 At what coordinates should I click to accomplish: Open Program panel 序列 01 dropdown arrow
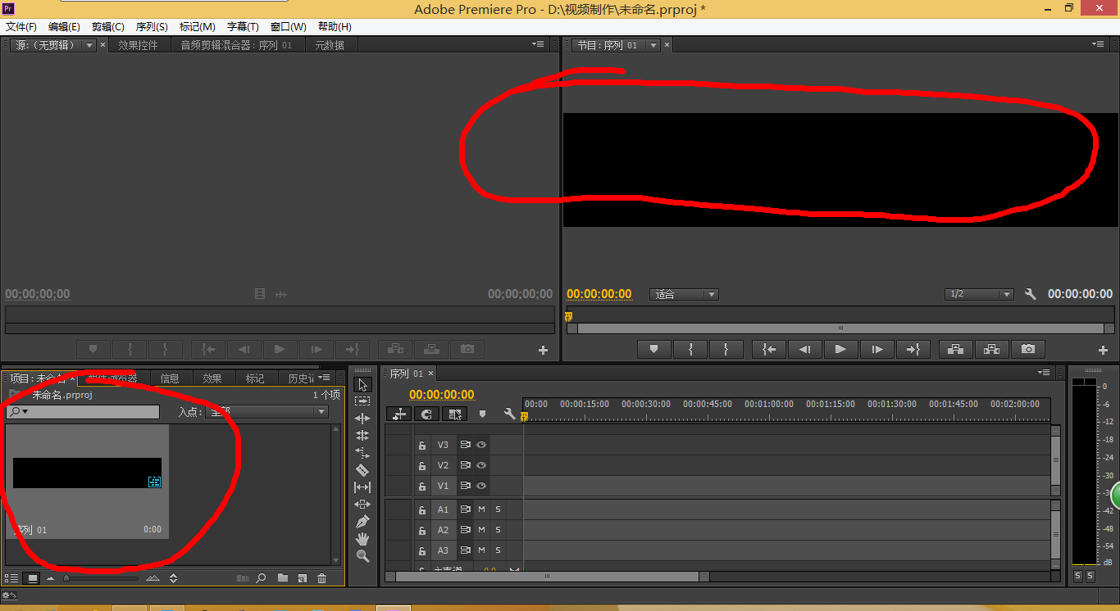[x=653, y=45]
